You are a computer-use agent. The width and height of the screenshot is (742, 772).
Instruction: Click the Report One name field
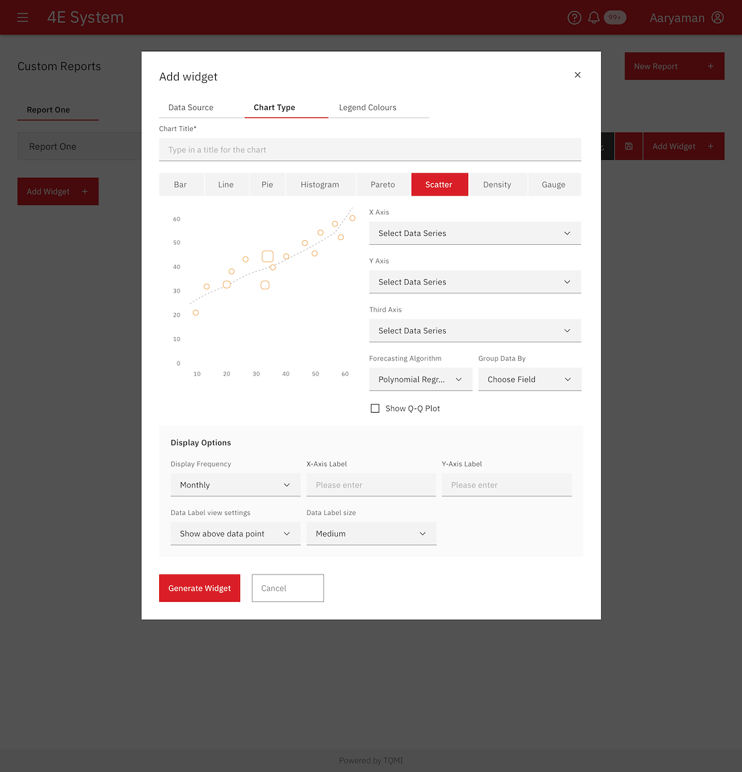coord(80,146)
